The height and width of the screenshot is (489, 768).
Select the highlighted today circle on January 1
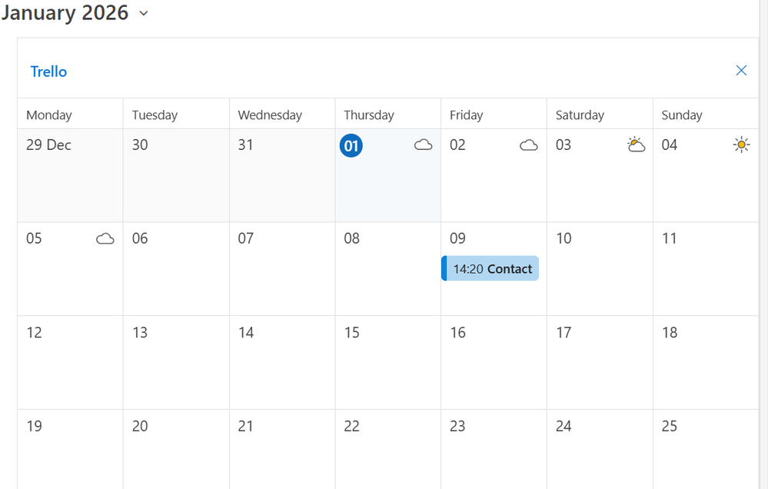[351, 145]
